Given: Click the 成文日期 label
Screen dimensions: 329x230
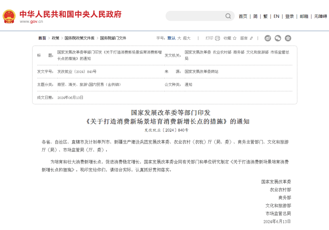Looking at the screenshot, I should 45,98.
